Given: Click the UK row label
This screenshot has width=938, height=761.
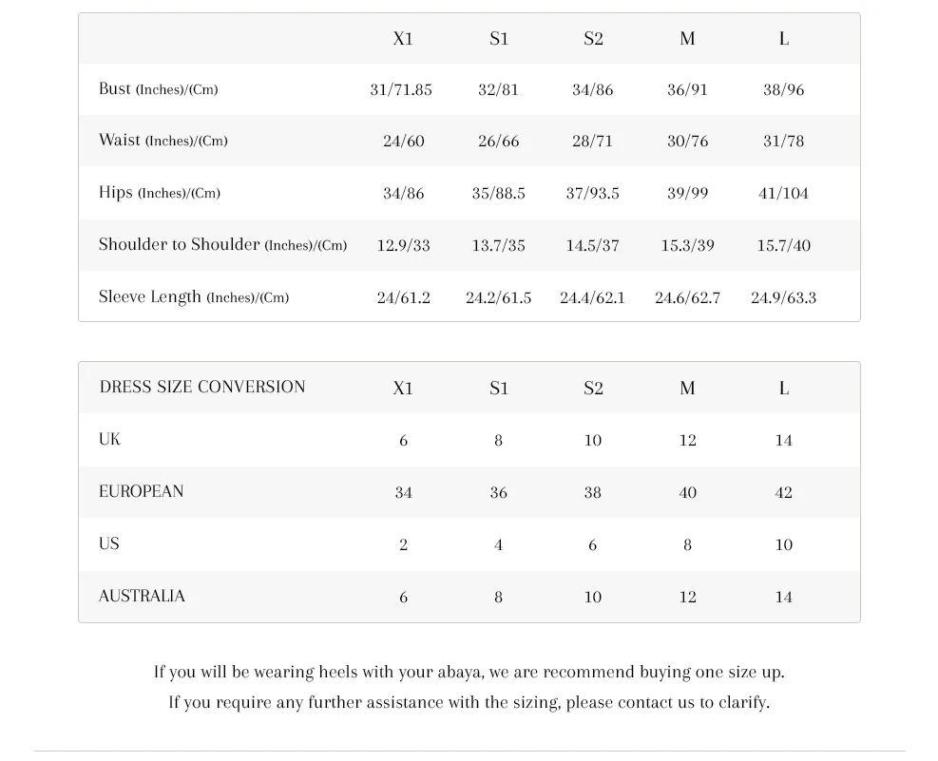Looking at the screenshot, I should click(110, 440).
